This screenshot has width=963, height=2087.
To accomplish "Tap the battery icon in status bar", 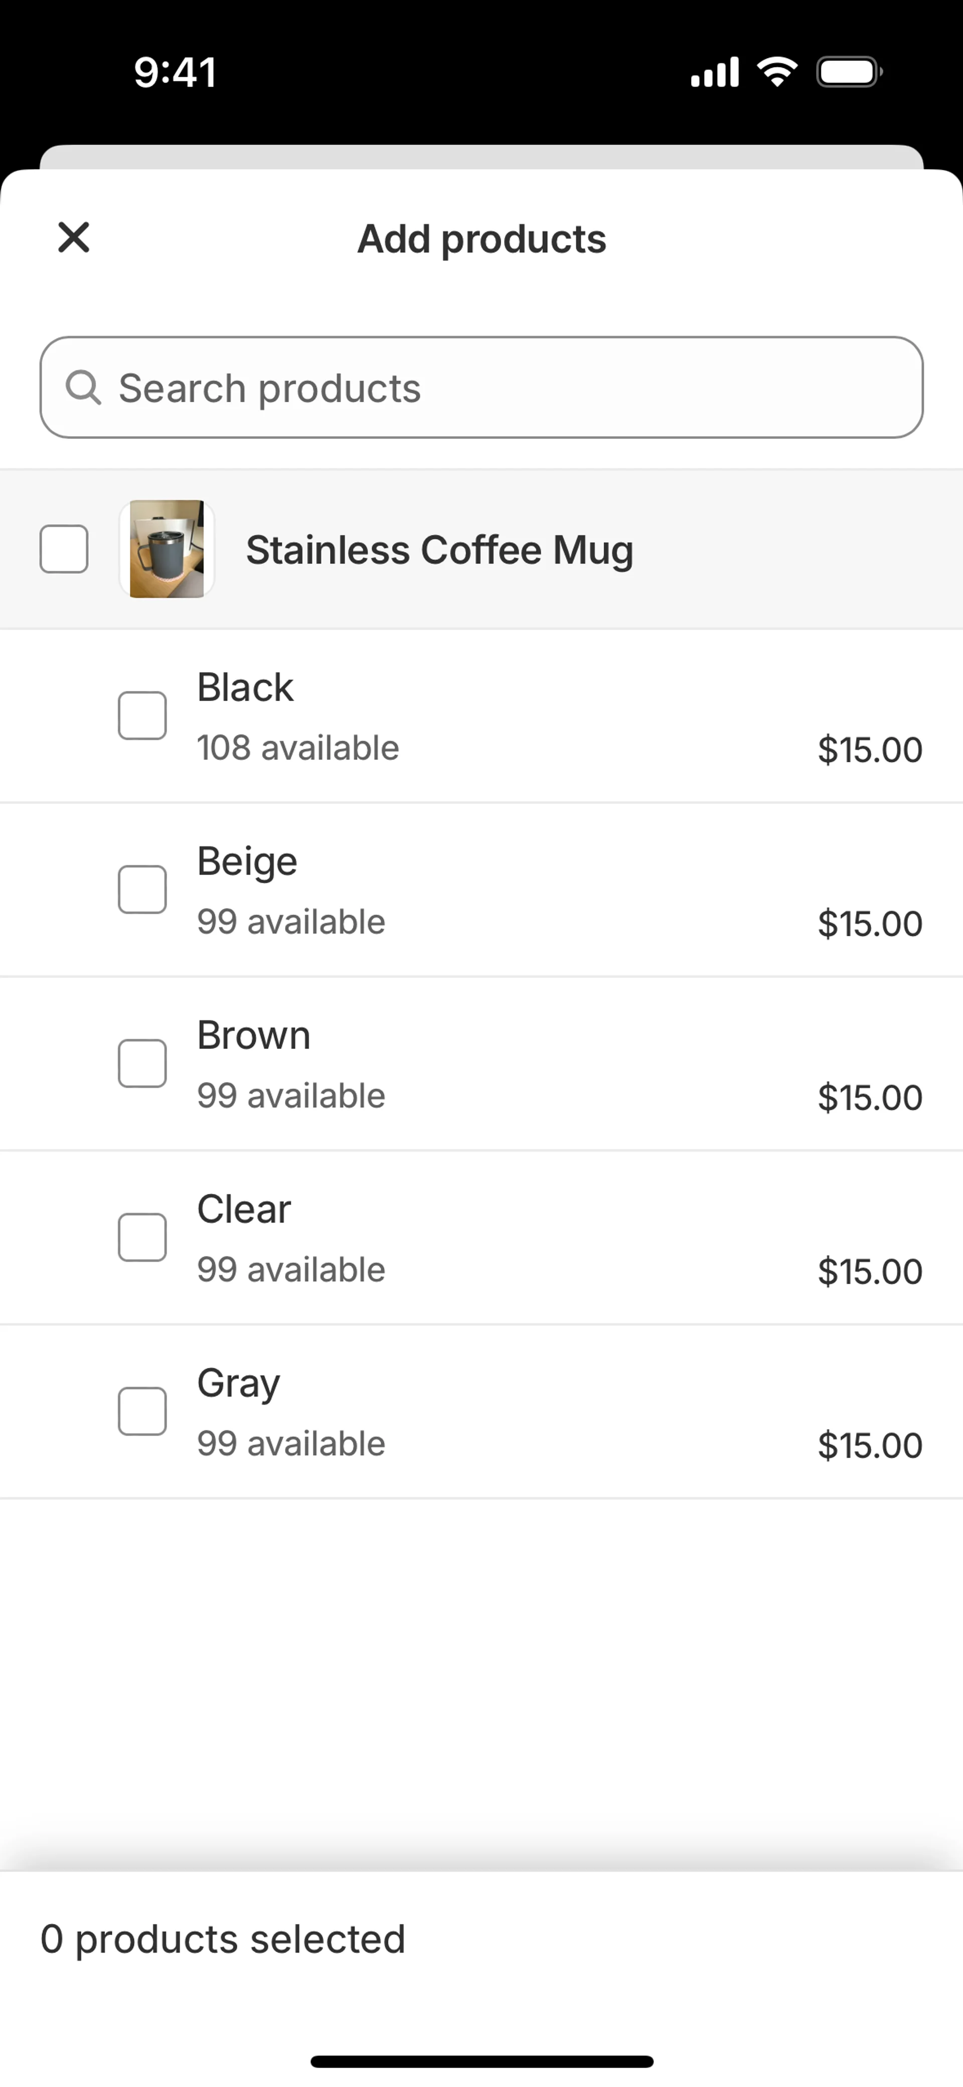I will [849, 72].
